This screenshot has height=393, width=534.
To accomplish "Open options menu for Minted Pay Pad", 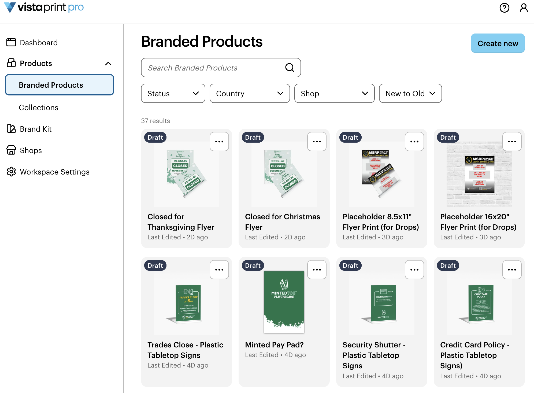I will [x=317, y=270].
